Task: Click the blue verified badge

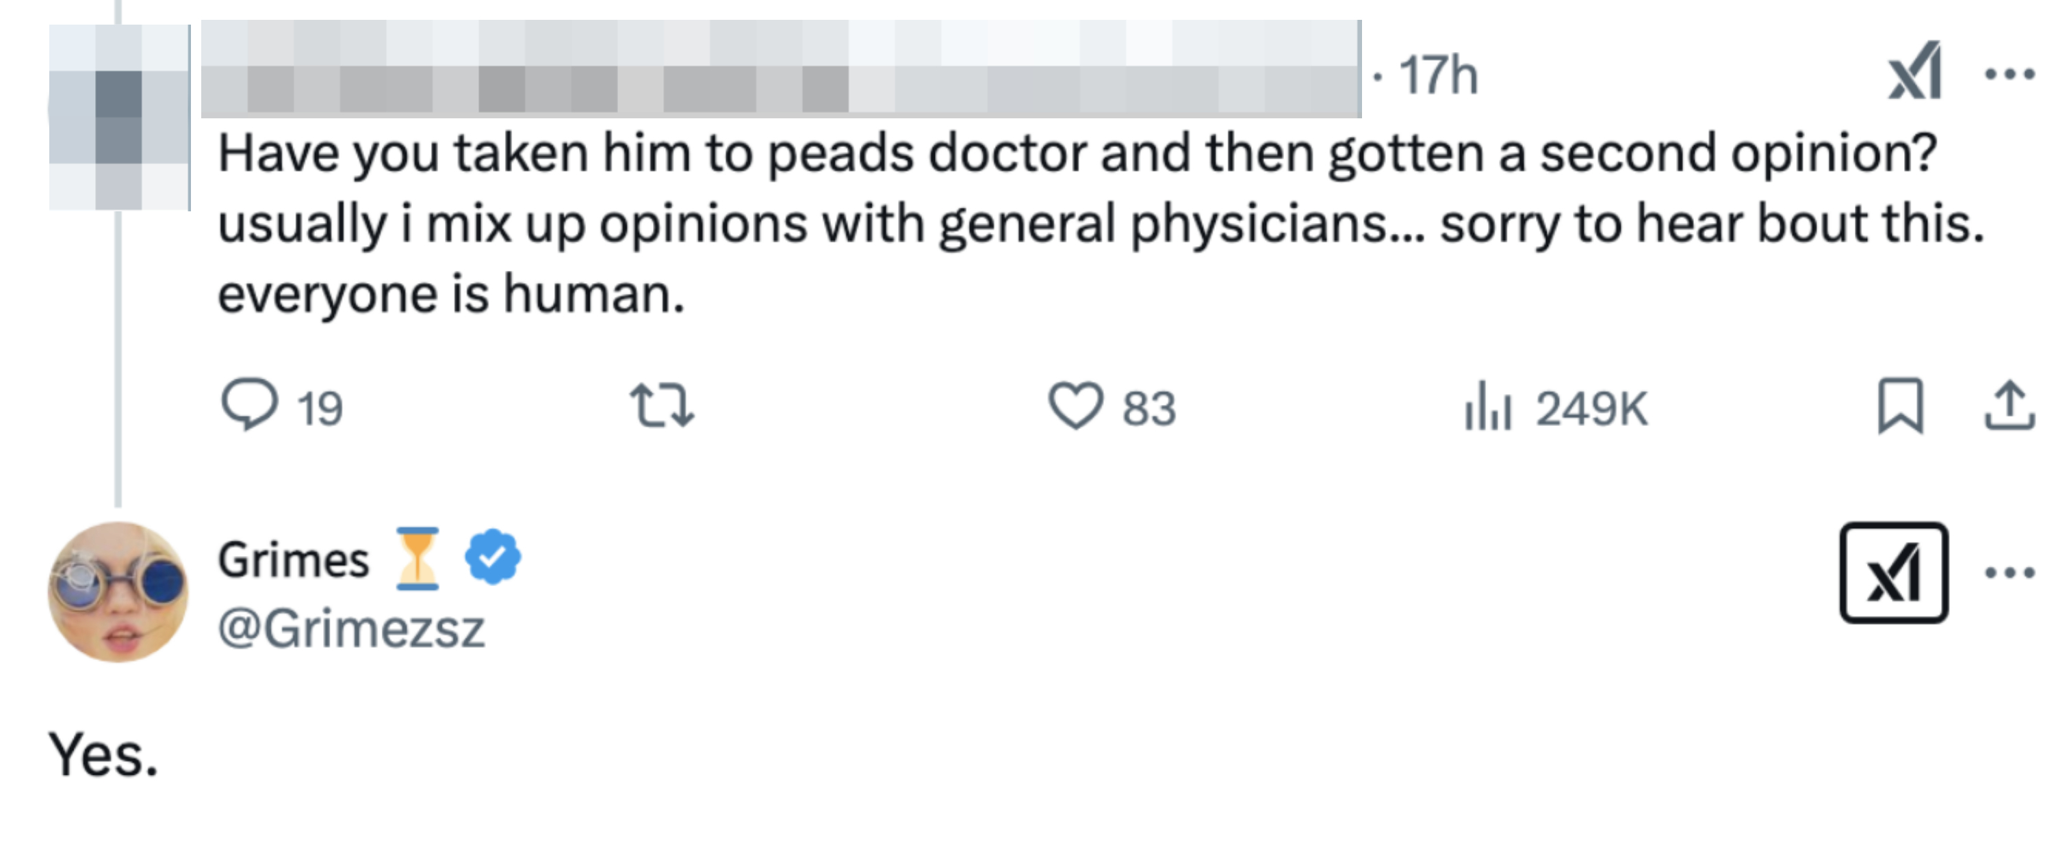Action: pos(493,558)
